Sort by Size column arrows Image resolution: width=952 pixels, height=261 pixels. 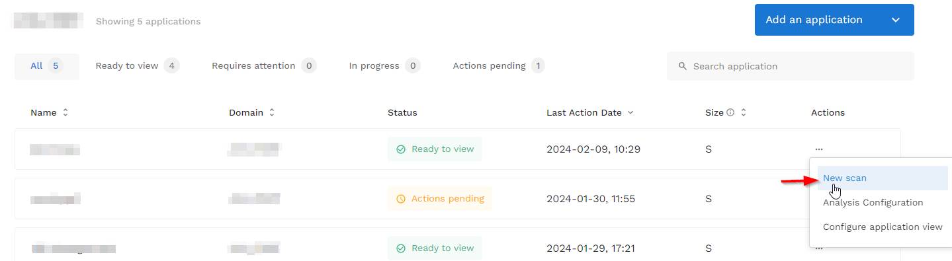(743, 113)
